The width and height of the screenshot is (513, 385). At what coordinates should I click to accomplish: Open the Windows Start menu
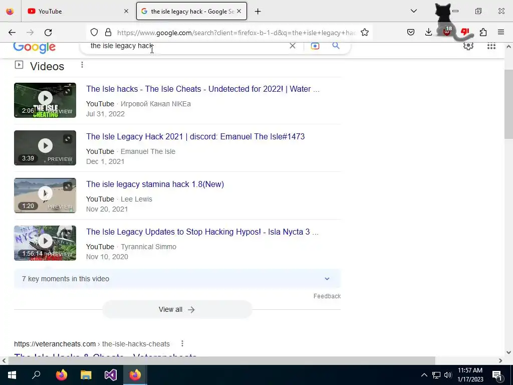click(x=12, y=375)
